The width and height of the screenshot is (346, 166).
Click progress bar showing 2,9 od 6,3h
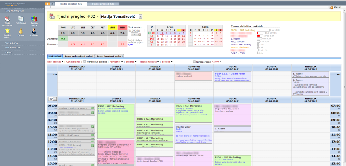tap(260, 35)
